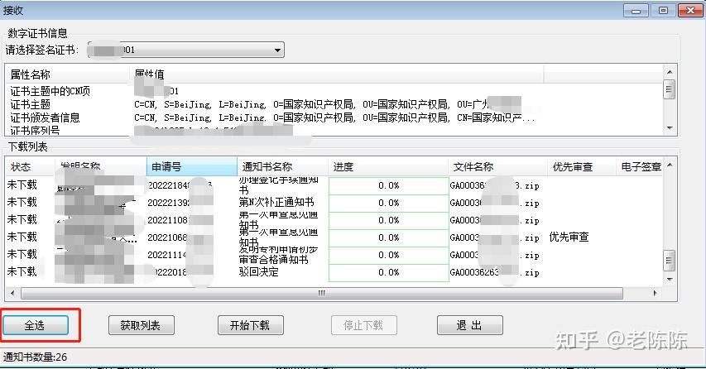
Task: Click download list vertical scrollbar thumb
Action: coord(670,261)
